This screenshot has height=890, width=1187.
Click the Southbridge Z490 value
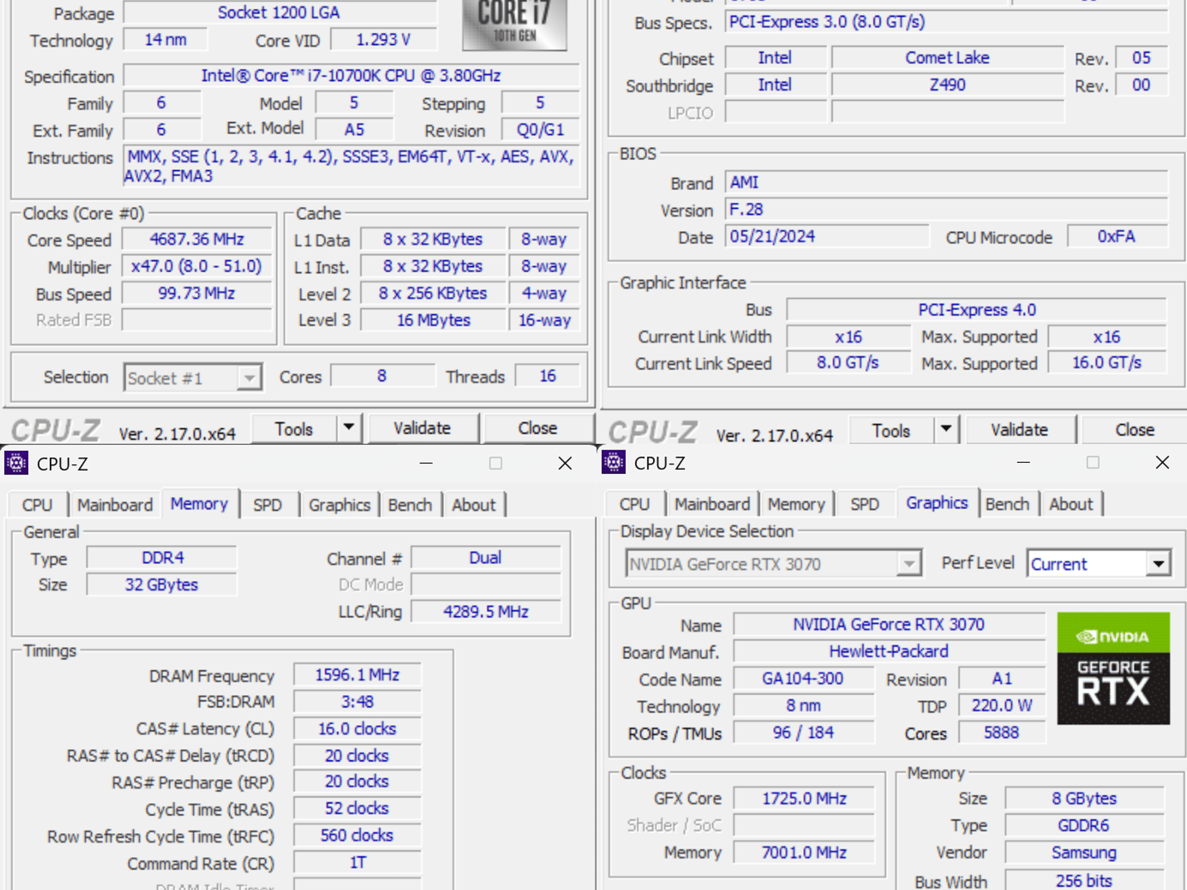click(948, 85)
